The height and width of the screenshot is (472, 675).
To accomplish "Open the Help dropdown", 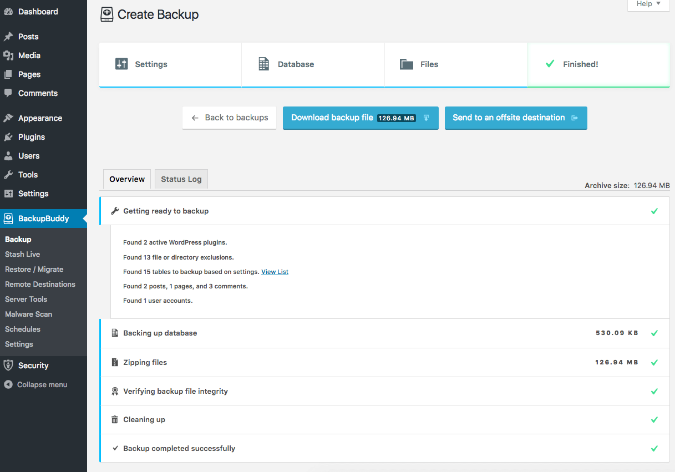I will click(x=648, y=4).
